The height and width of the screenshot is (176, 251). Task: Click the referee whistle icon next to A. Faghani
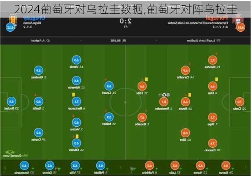tap(48, 40)
